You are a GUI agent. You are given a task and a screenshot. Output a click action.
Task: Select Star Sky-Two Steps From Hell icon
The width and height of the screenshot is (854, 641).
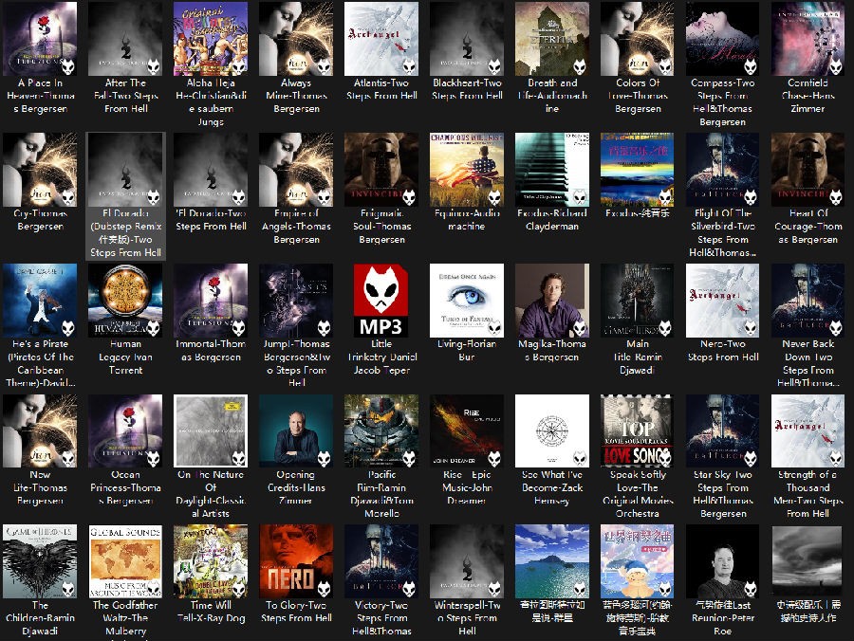click(x=723, y=430)
